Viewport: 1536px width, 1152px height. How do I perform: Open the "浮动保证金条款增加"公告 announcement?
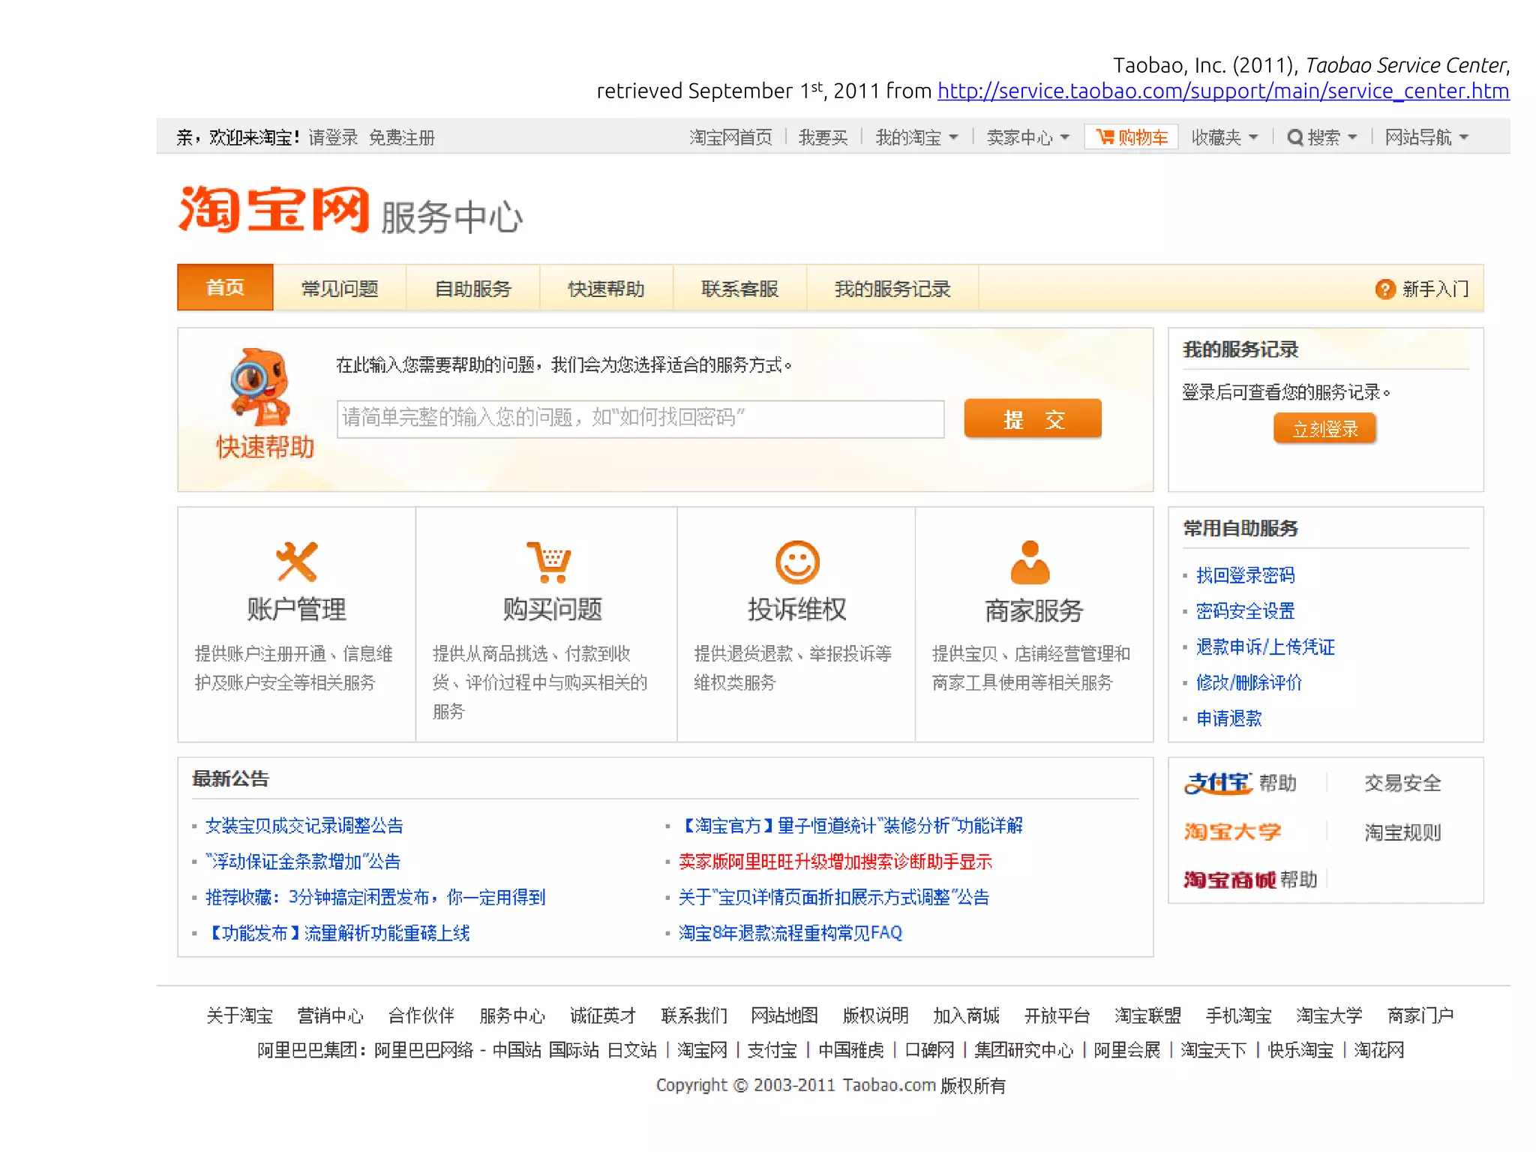pos(303,862)
